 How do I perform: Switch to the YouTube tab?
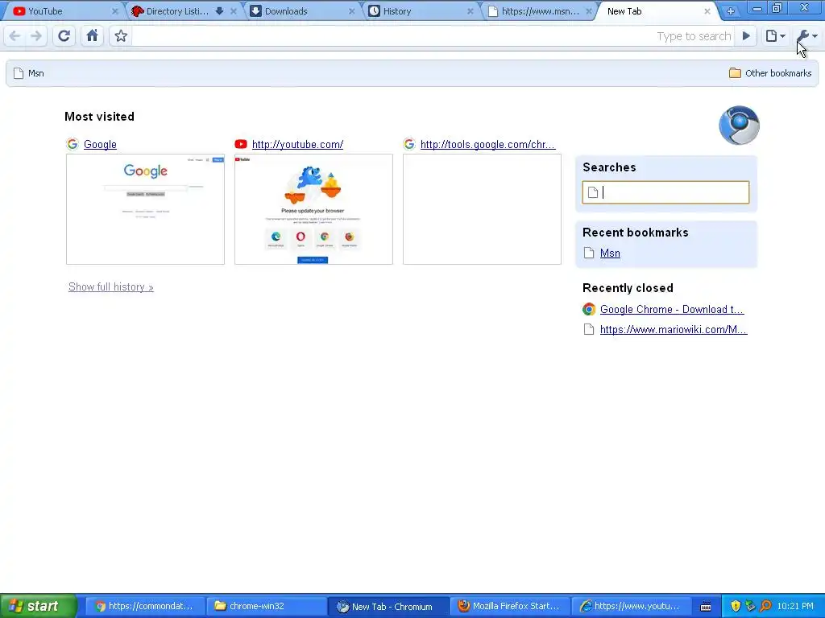[63, 11]
